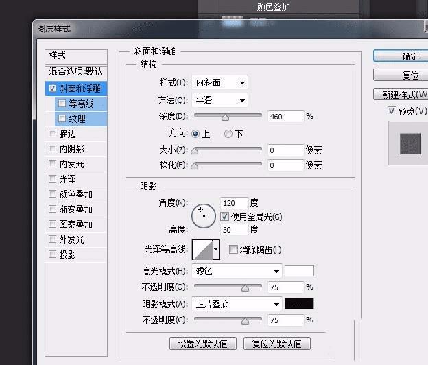
Task: Open the 投影 settings row
Action: [x=76, y=255]
